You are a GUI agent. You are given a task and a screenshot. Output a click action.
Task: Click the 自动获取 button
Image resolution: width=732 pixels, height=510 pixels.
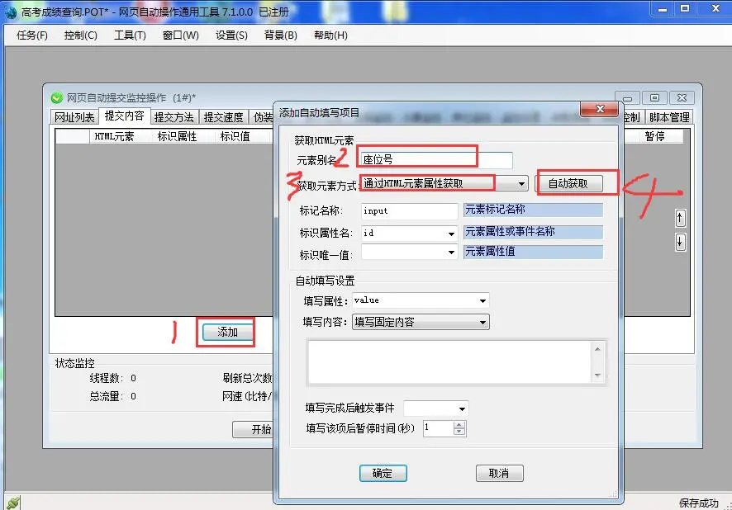coord(568,183)
